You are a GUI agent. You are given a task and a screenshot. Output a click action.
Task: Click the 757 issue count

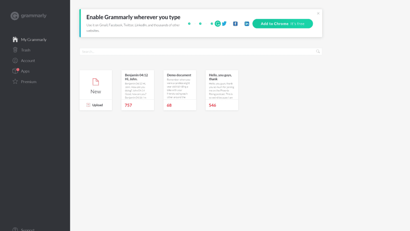pyautogui.click(x=129, y=105)
